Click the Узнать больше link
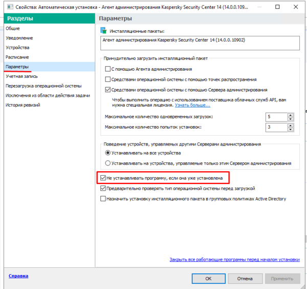The width and height of the screenshot is (307, 289). pyautogui.click(x=192, y=105)
